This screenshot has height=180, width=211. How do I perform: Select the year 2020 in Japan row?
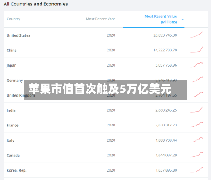(111, 65)
